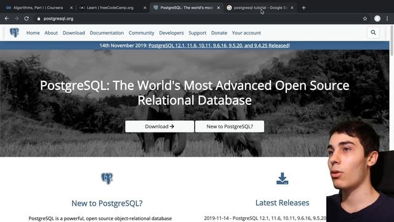Open the Download nav item
Screen dimensions: 394x222
coord(74,33)
